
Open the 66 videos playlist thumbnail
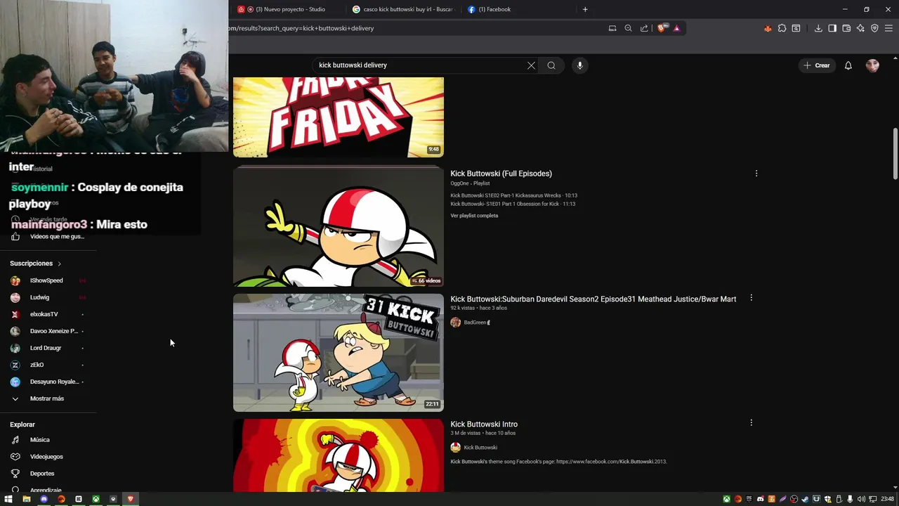click(x=339, y=226)
